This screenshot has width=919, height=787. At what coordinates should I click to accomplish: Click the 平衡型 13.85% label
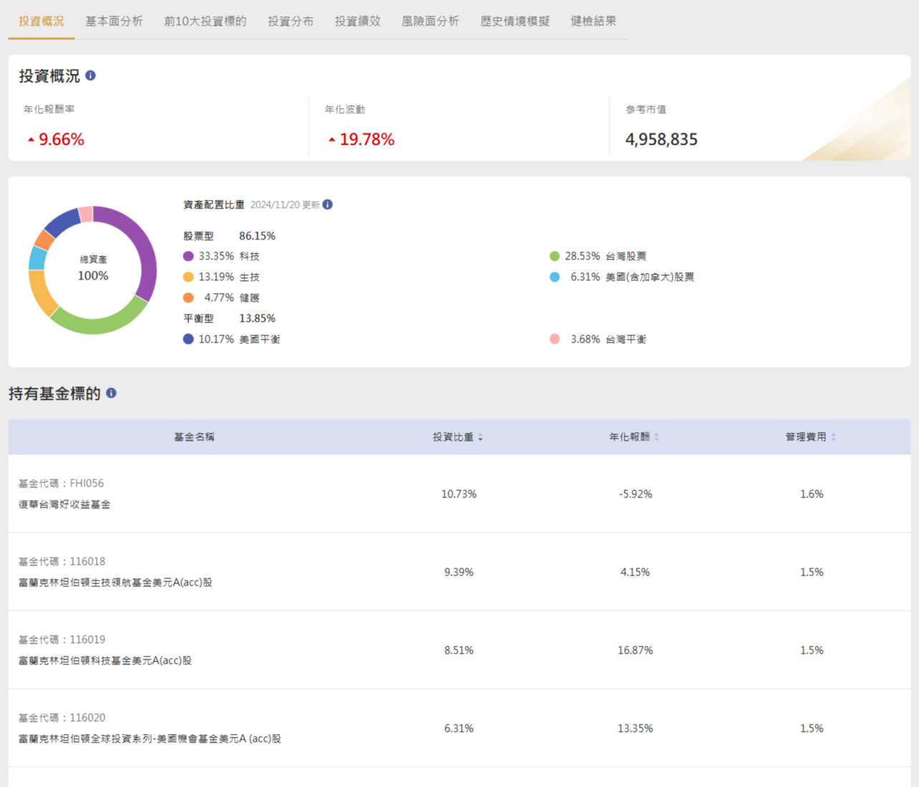point(229,318)
